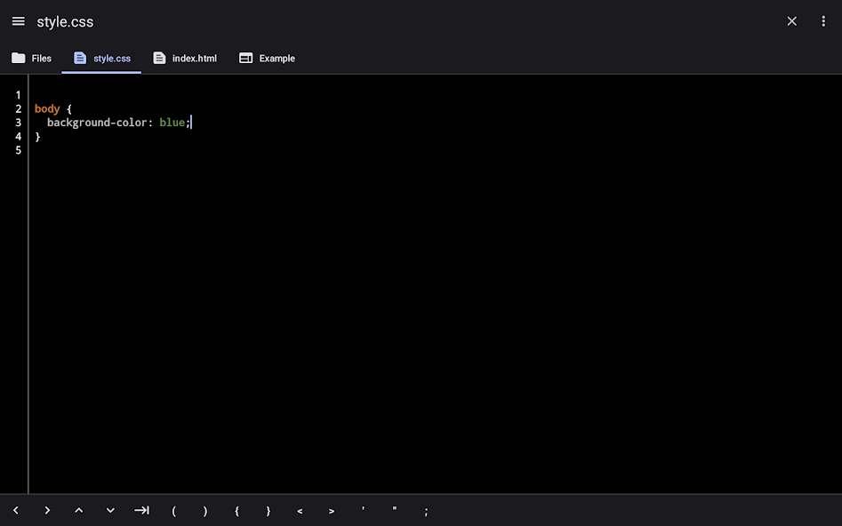Insert a closing curly brace from the bottom bar
842x526 pixels.
pyautogui.click(x=269, y=512)
